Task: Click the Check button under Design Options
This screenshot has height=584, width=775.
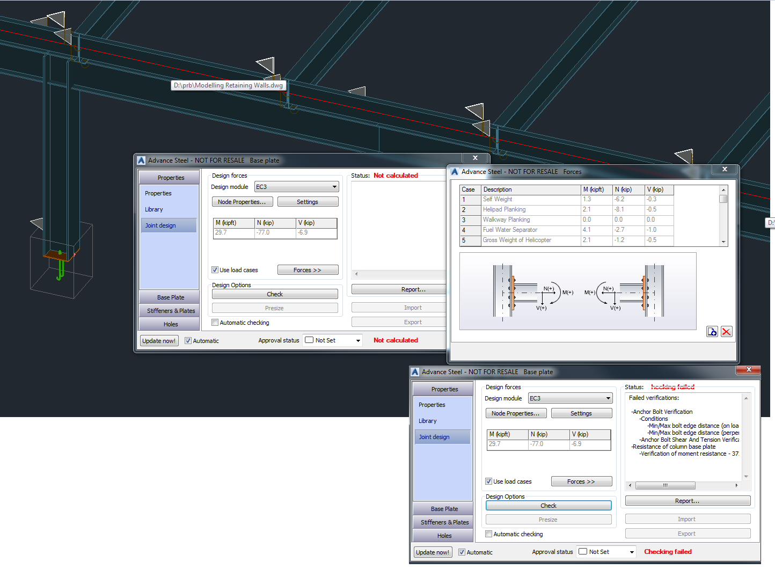Action: [275, 294]
